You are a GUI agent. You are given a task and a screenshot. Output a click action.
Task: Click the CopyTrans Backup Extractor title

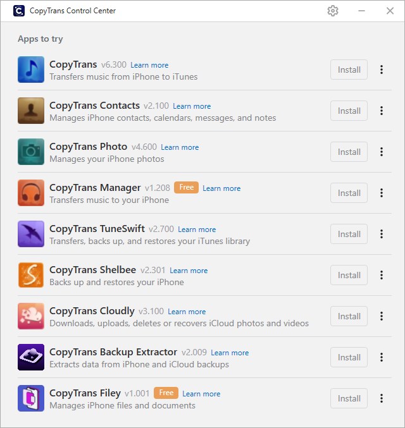tap(113, 352)
